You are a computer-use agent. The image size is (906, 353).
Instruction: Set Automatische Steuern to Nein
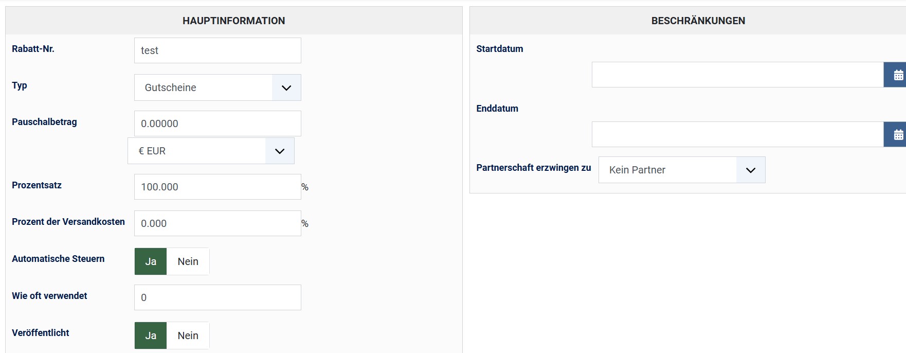[x=188, y=261]
